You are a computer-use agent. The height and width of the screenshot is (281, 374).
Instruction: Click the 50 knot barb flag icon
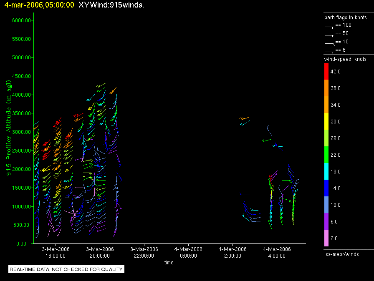click(329, 35)
